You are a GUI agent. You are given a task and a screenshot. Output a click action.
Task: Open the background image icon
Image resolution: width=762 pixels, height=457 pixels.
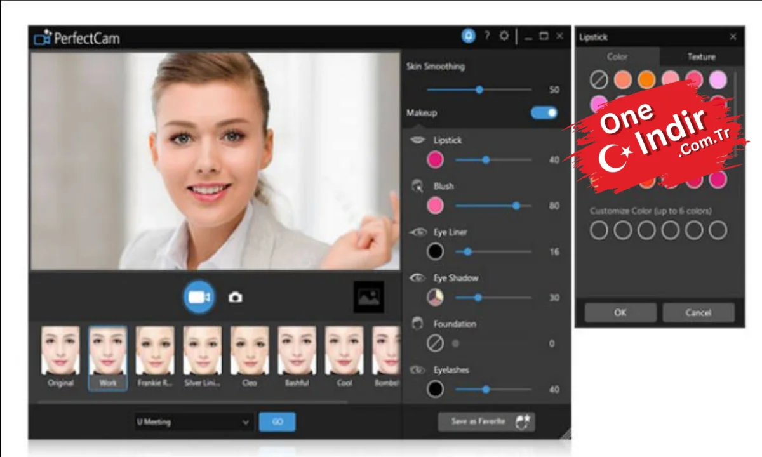tap(368, 296)
